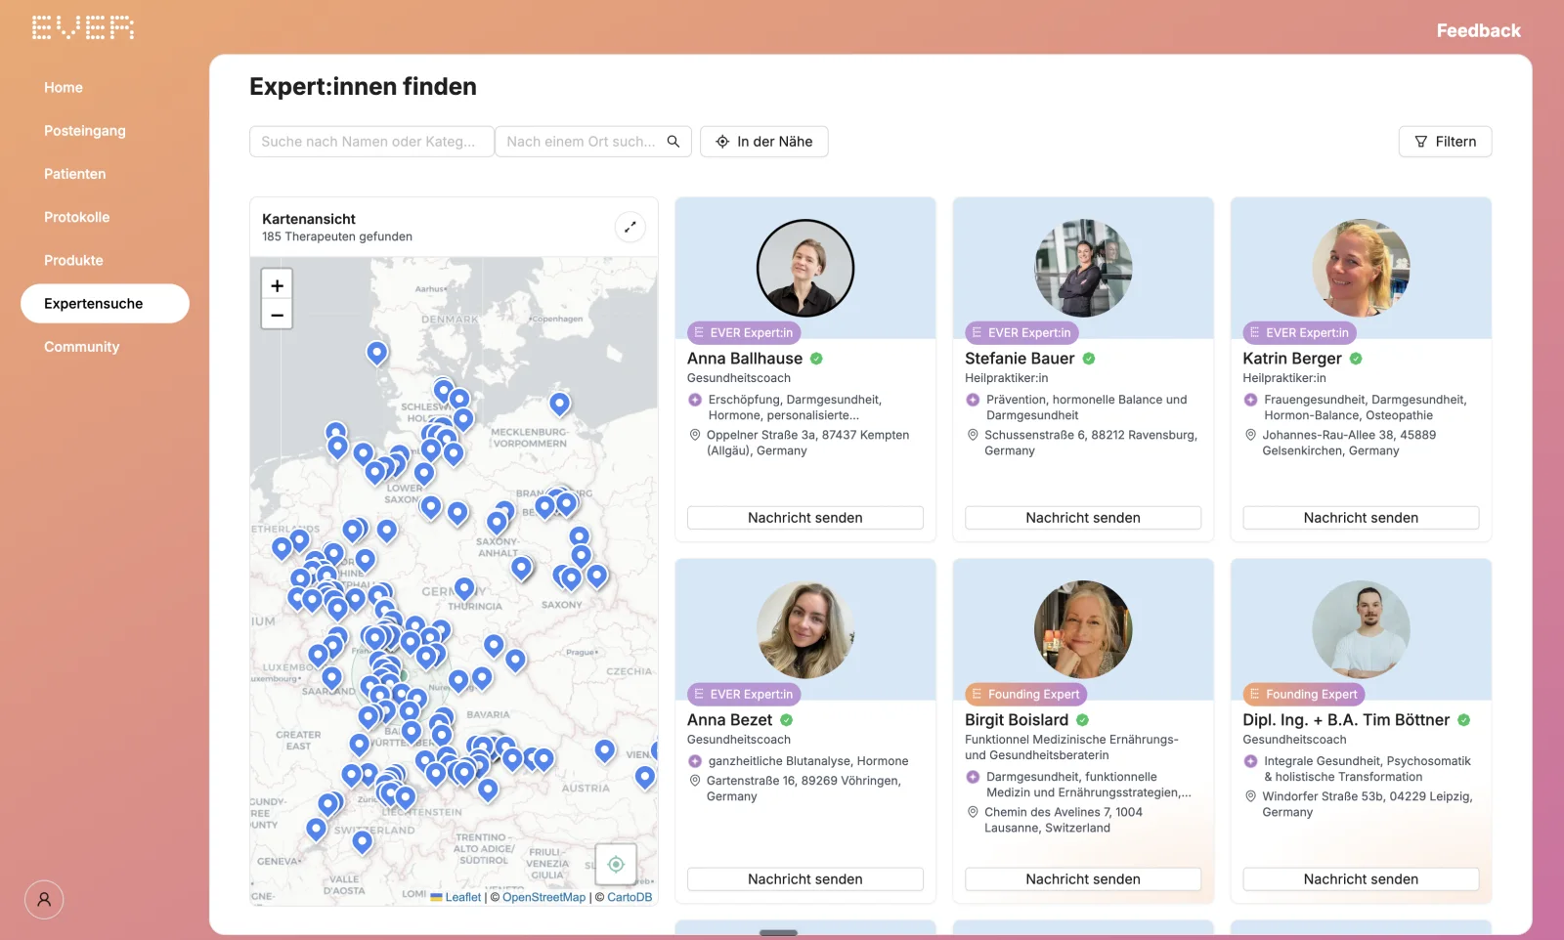Click Founding Expert badge on Birgit Boislard

[1026, 695]
